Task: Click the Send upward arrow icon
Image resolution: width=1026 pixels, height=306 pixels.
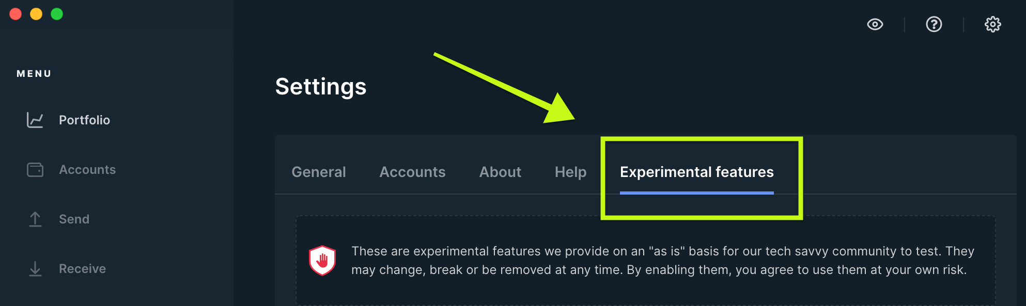Action: tap(35, 219)
